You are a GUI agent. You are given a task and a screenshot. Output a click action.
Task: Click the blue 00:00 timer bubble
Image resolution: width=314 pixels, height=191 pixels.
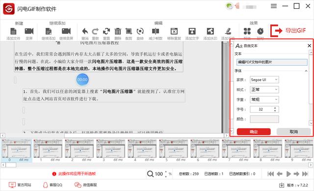click(82, 79)
